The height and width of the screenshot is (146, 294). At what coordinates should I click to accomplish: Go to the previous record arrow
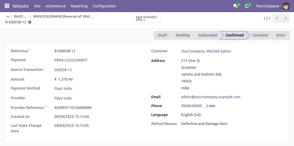click(277, 19)
